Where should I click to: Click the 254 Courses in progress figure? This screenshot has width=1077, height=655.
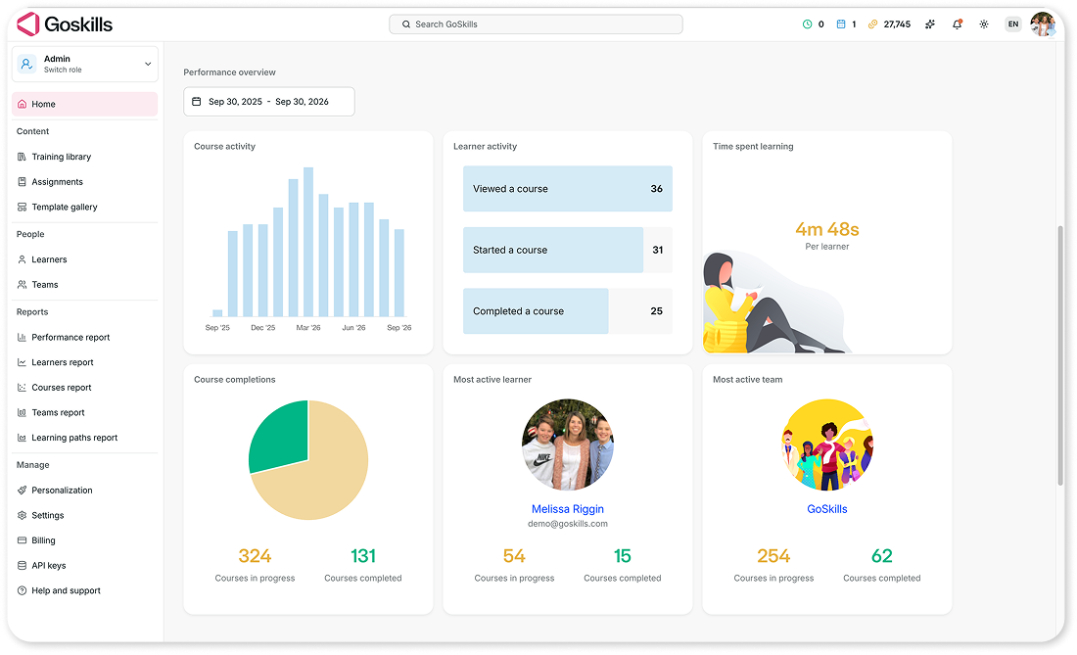pyautogui.click(x=773, y=555)
